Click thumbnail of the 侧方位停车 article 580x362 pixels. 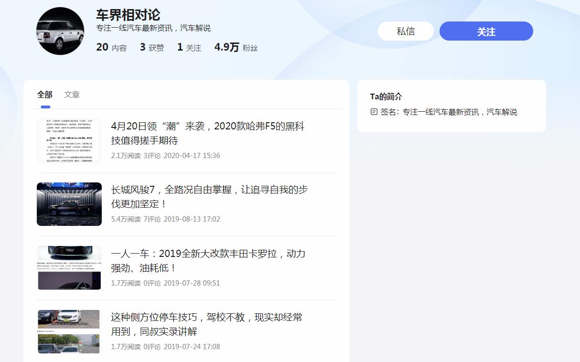(x=69, y=331)
